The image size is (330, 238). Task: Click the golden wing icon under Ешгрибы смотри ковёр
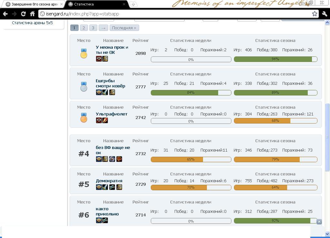[112, 92]
